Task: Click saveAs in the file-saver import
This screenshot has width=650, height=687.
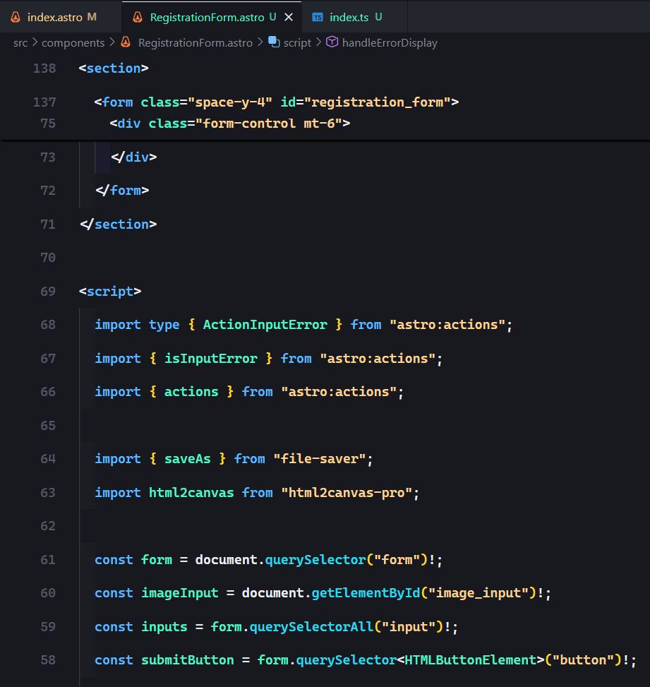Action: (x=188, y=459)
